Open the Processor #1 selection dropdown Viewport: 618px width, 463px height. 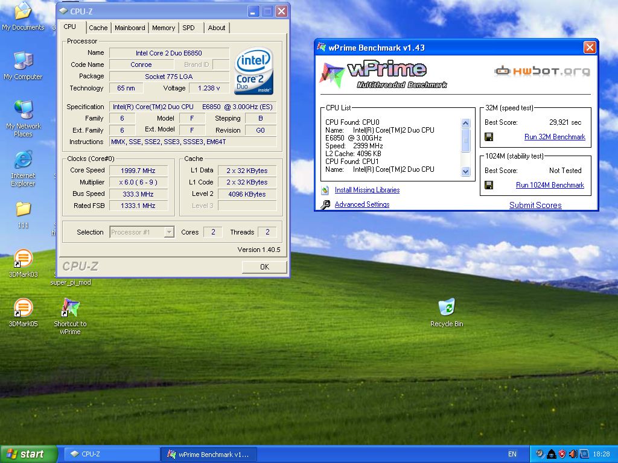pos(169,232)
